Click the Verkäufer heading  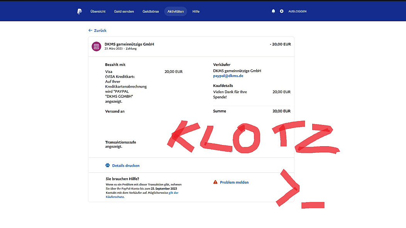tap(222, 65)
